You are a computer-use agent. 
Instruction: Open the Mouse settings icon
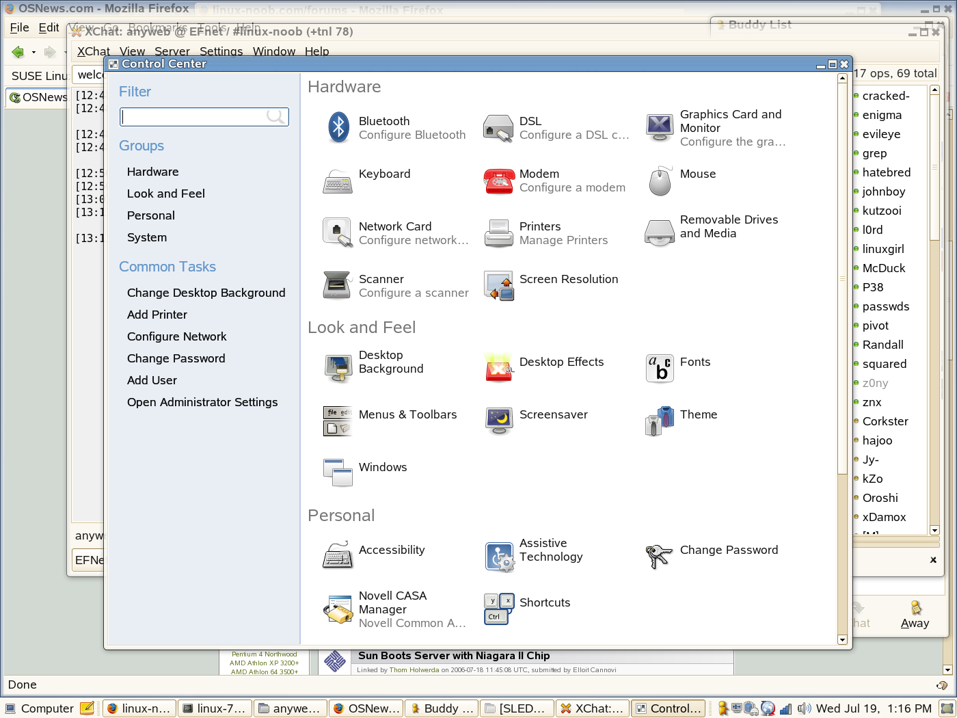click(659, 181)
